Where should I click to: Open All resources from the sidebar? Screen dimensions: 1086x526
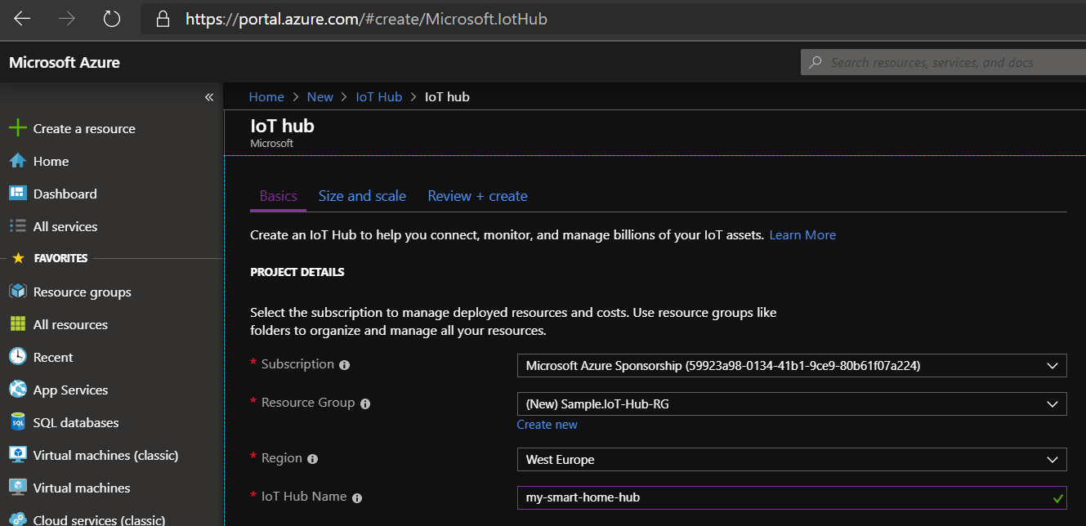click(69, 324)
